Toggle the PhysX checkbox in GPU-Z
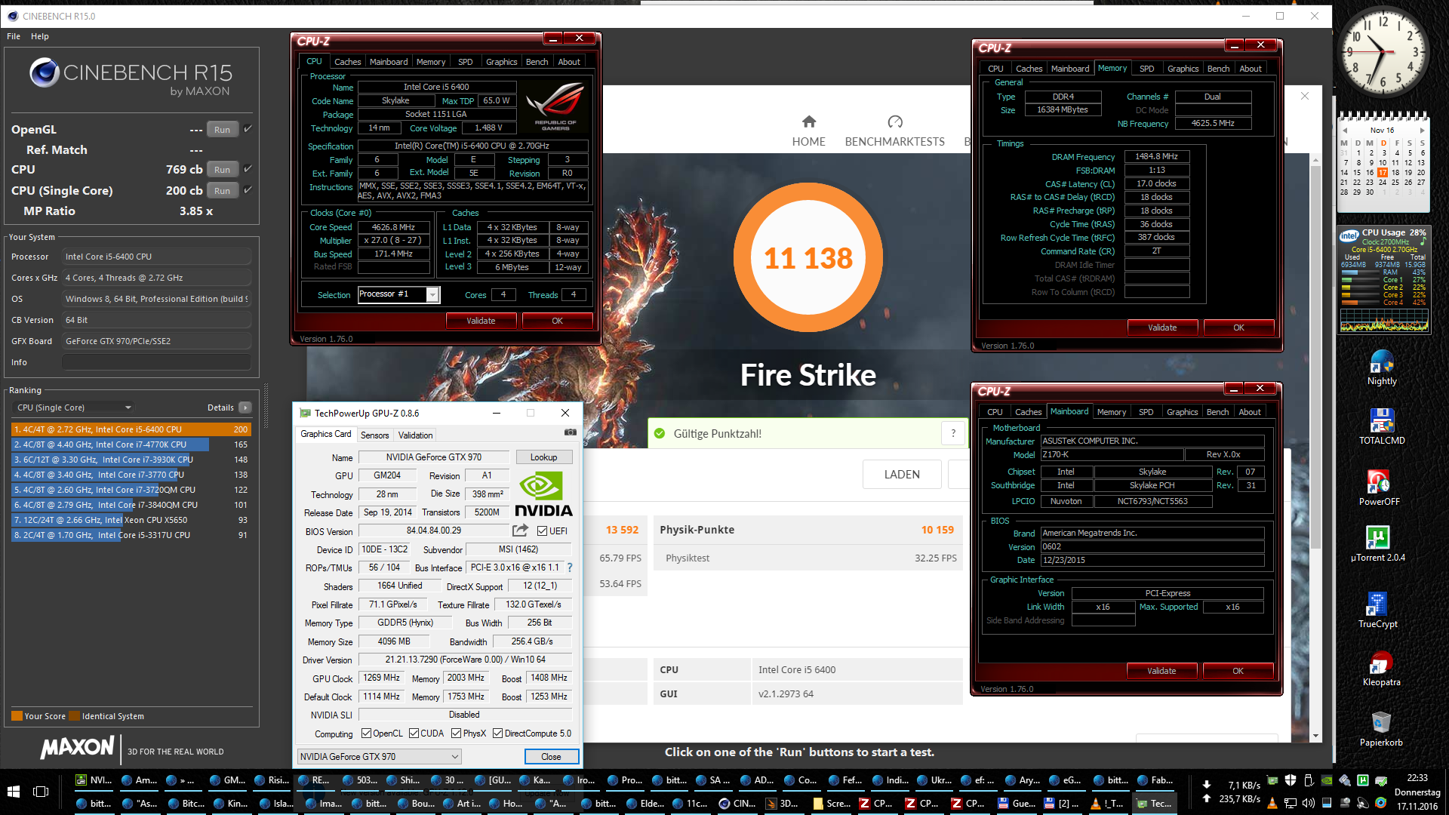The width and height of the screenshot is (1449, 815). (x=456, y=733)
